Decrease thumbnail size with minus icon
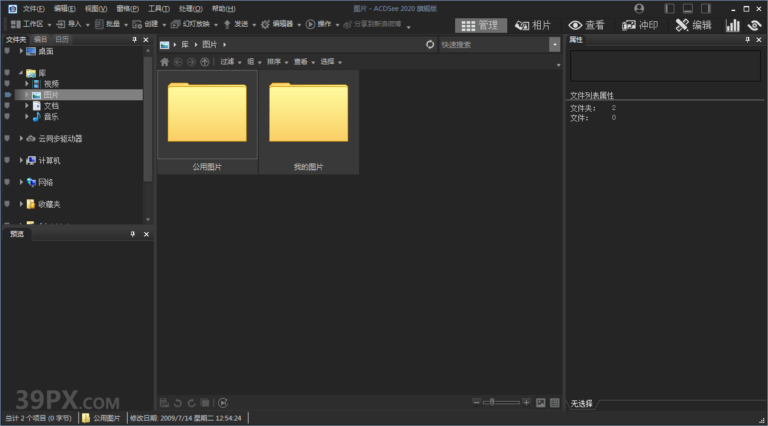 coord(476,402)
